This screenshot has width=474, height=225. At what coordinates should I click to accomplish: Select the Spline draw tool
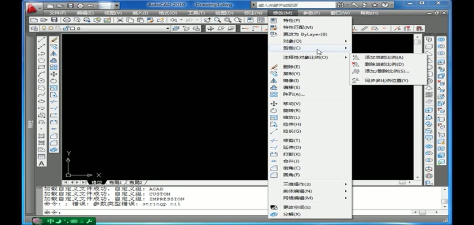[x=41, y=94]
